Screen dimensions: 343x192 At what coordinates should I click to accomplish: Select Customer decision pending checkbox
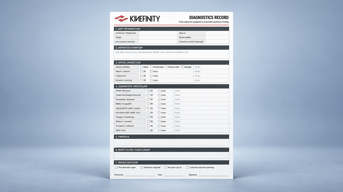[x=187, y=168]
